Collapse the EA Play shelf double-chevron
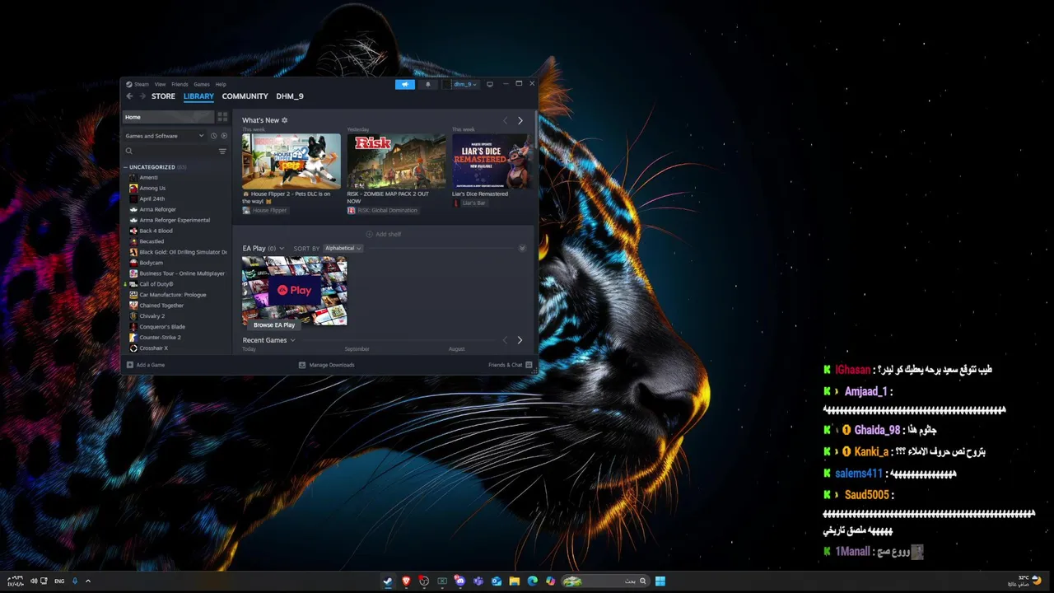The height and width of the screenshot is (593, 1054). (x=522, y=248)
